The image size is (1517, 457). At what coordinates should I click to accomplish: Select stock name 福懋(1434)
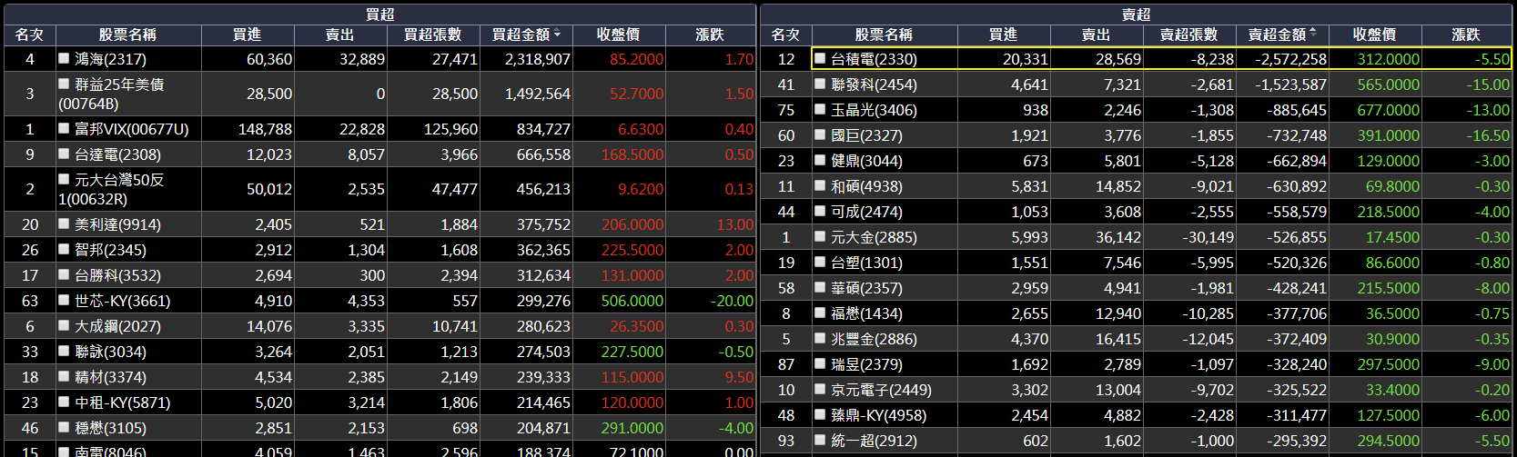[x=866, y=313]
